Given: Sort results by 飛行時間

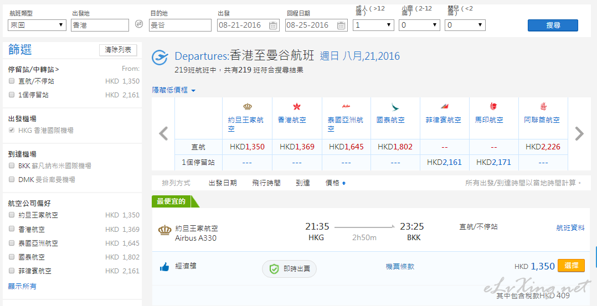Looking at the screenshot, I should click(x=266, y=183).
